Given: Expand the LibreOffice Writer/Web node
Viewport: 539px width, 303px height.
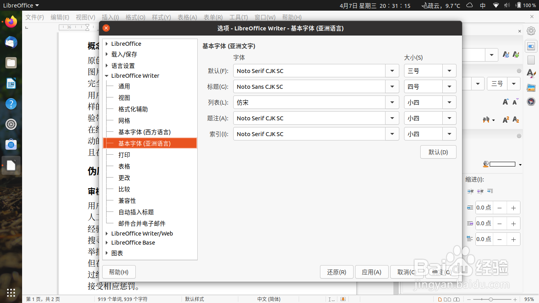Looking at the screenshot, I should point(107,234).
